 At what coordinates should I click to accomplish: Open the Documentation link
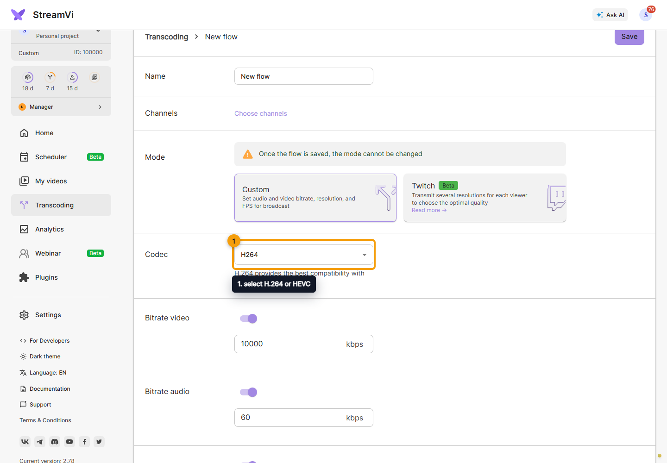pyautogui.click(x=45, y=389)
